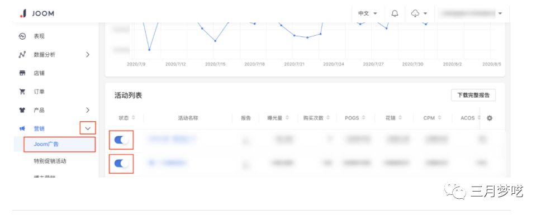Click the 产品 shirt icon

[x=22, y=110]
